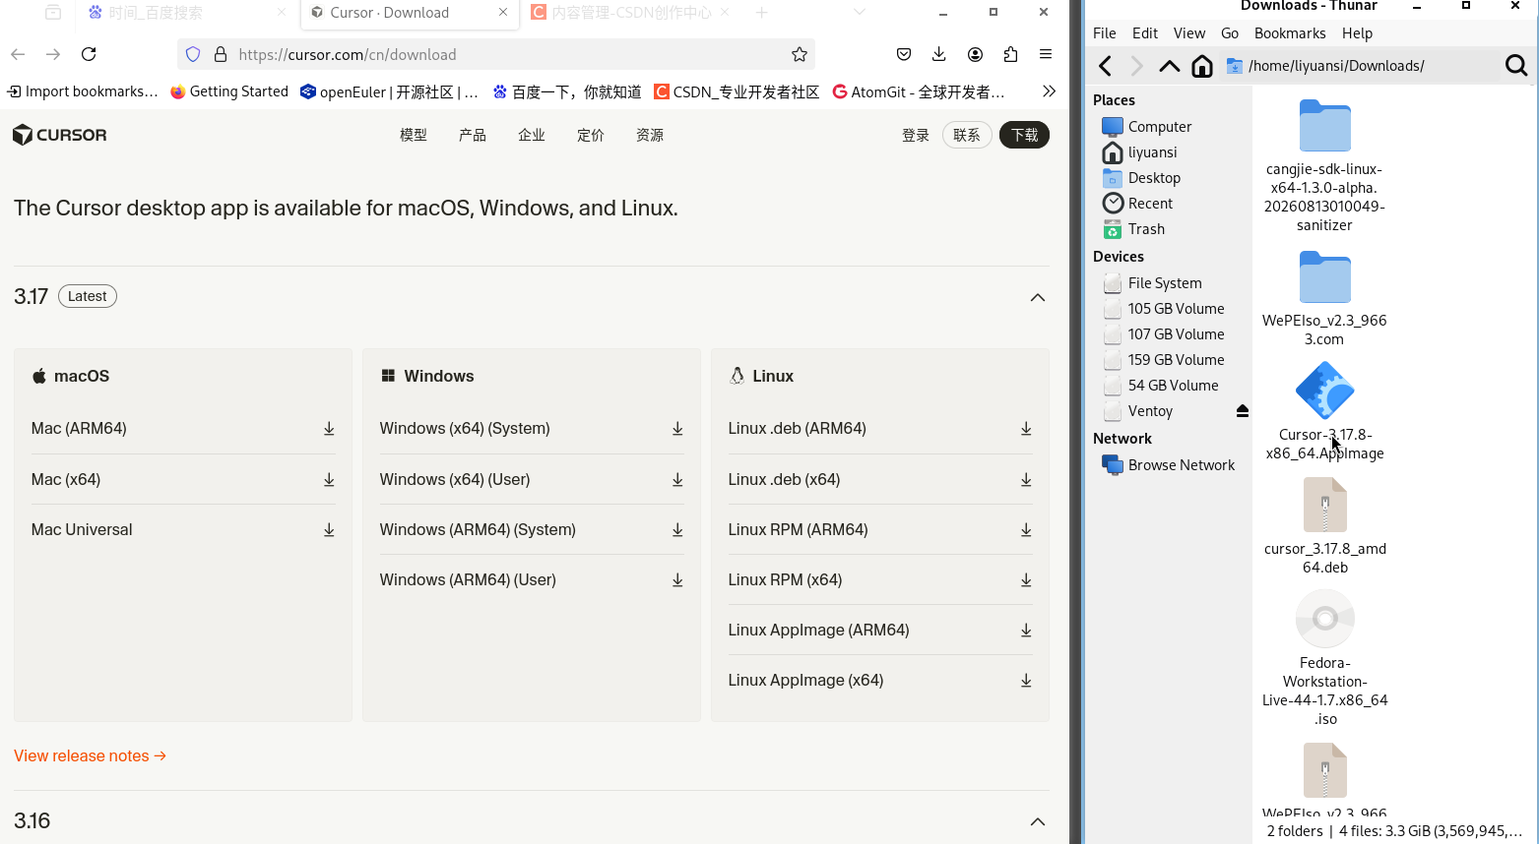Switch to the 时间_百度搜索 tab
Viewport: 1539px width, 844px height.
187,13
